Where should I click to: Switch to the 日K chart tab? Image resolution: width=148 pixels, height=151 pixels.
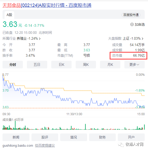(61, 65)
